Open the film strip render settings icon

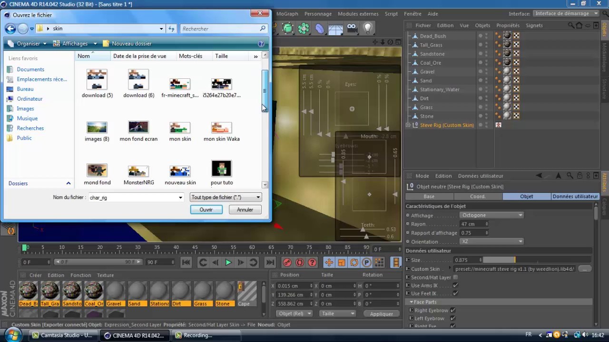(x=396, y=262)
